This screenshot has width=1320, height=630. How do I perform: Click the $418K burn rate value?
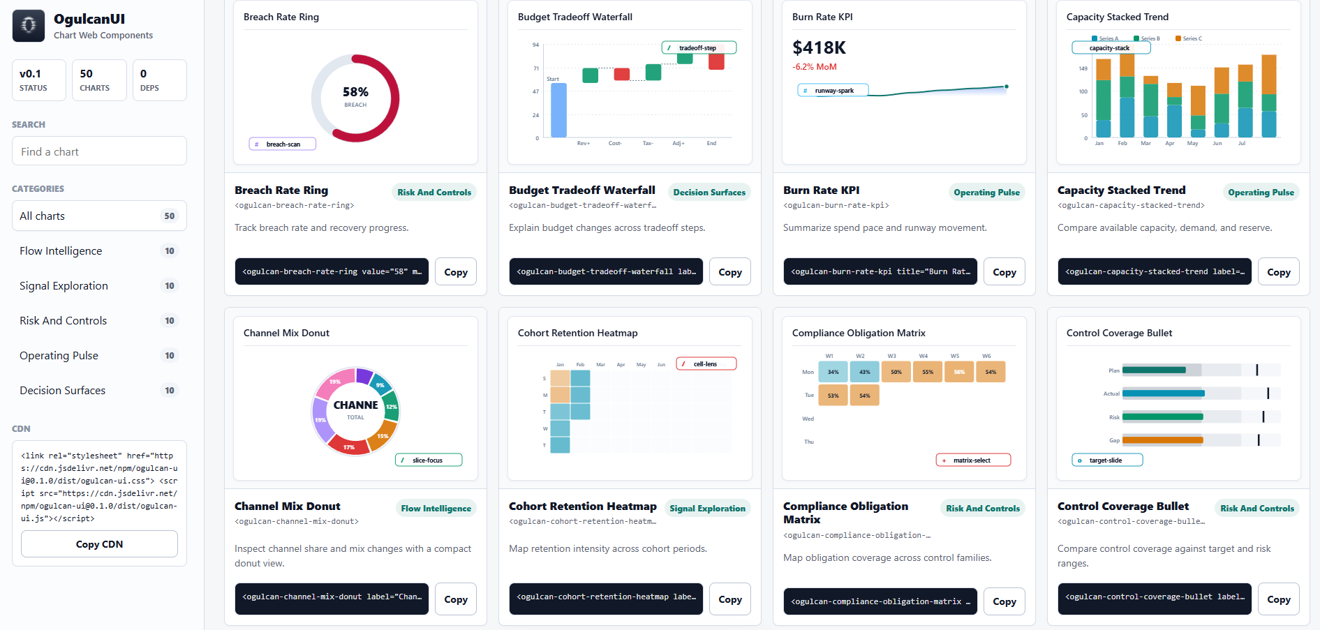pos(819,47)
